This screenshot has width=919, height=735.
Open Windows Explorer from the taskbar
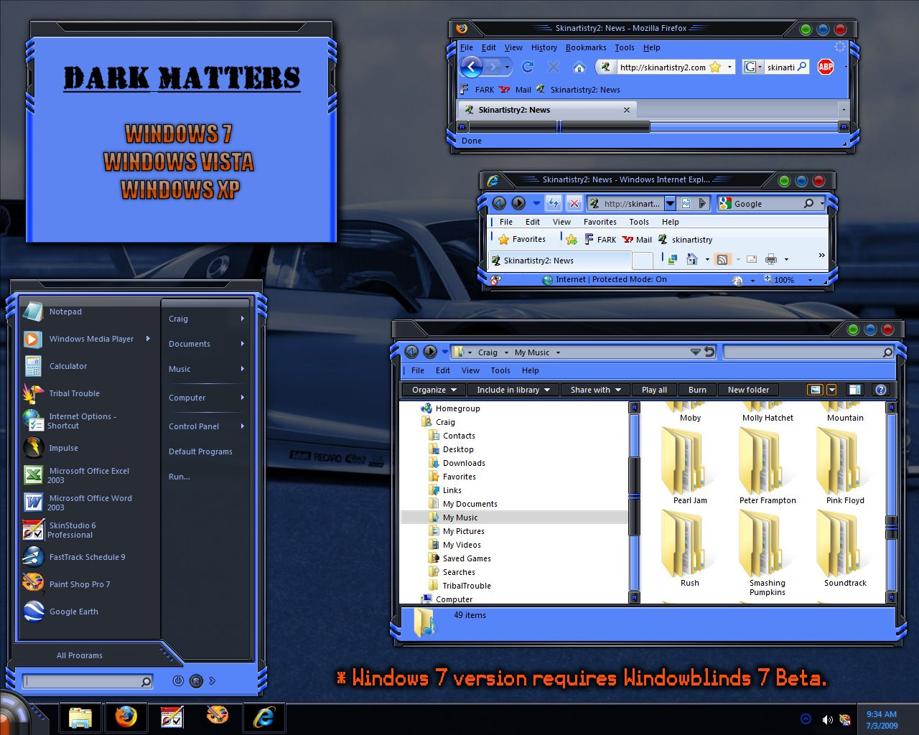tap(80, 716)
